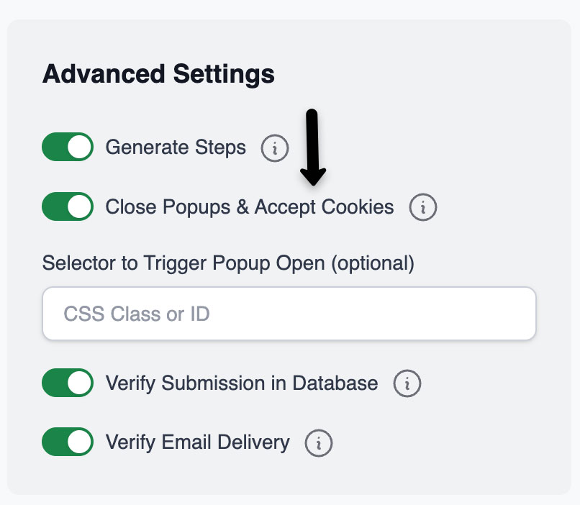This screenshot has height=505, width=580.
Task: Click info icon beside Close Popups & Accept Cookies
Action: [x=423, y=208]
